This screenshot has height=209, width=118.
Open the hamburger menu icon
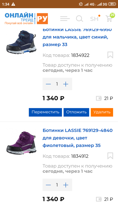[65, 18]
